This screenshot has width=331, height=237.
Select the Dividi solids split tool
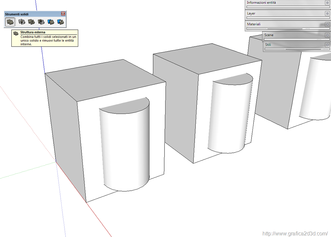[x=60, y=22]
